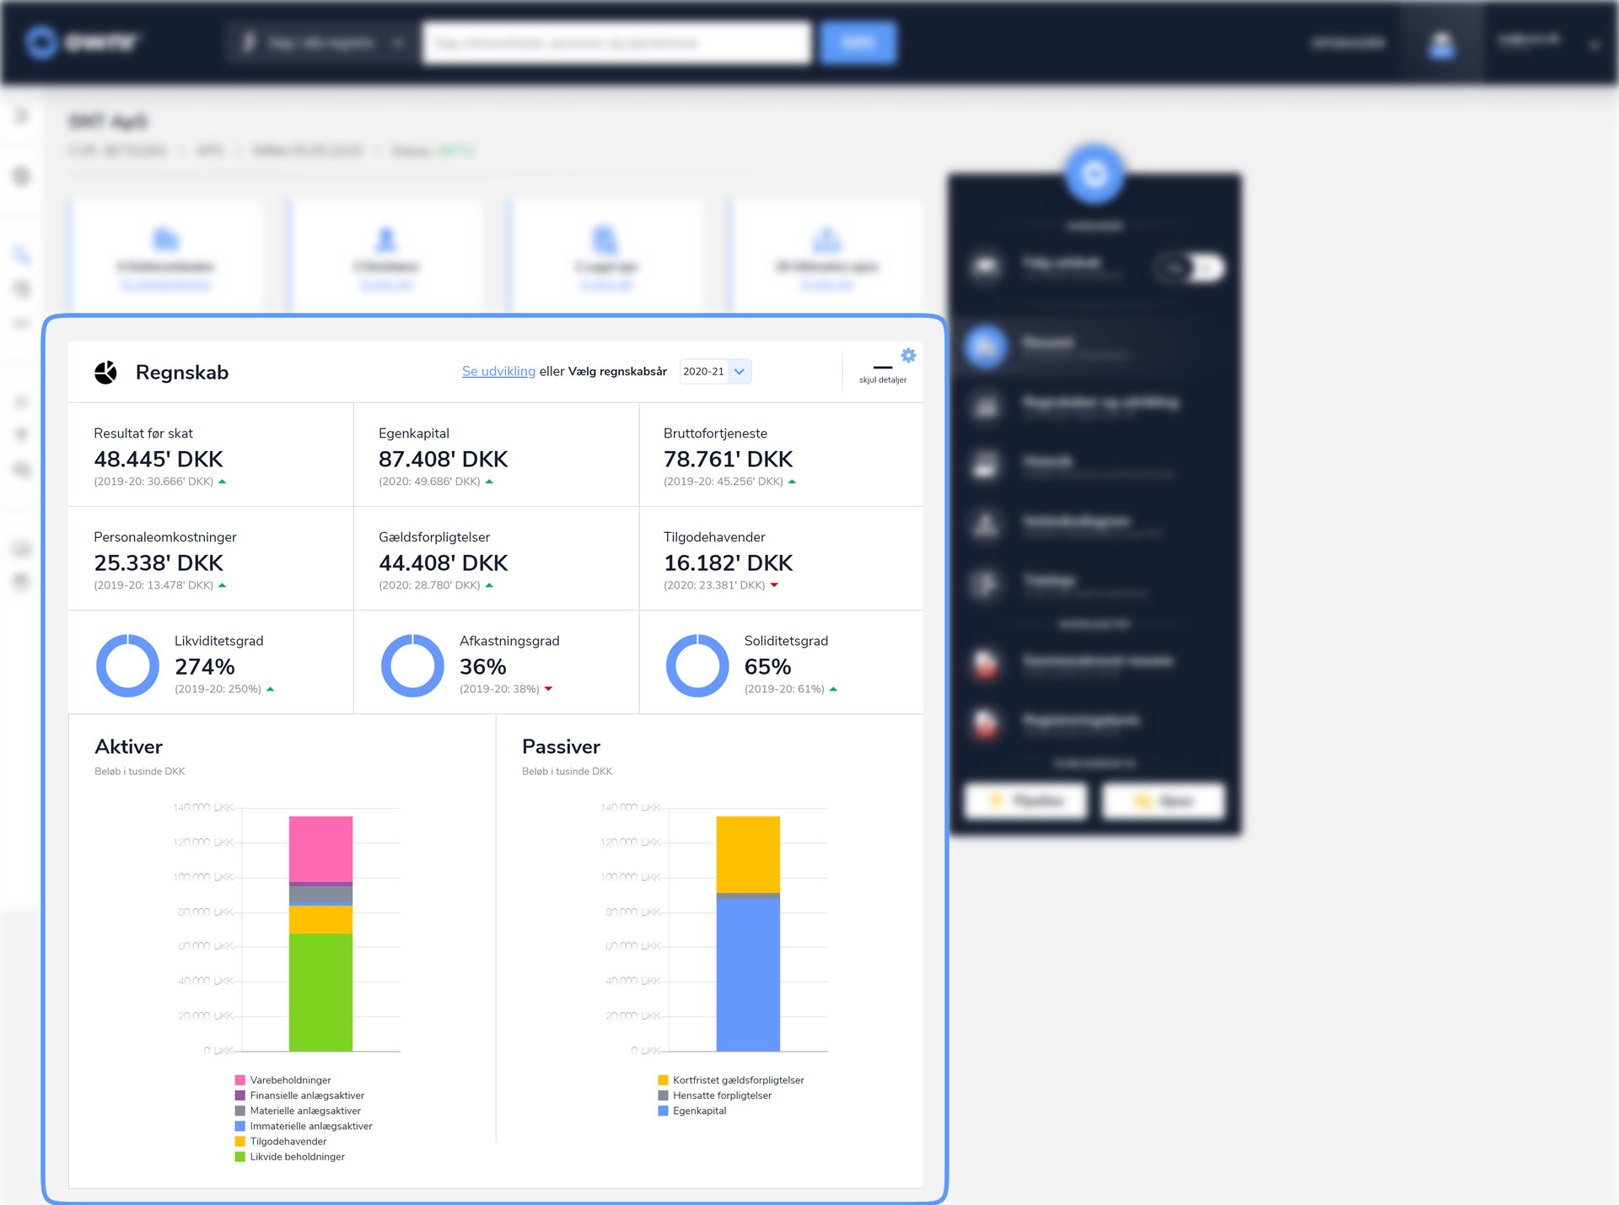Click the value 78.761' DKK
The width and height of the screenshot is (1619, 1205).
coord(729,459)
